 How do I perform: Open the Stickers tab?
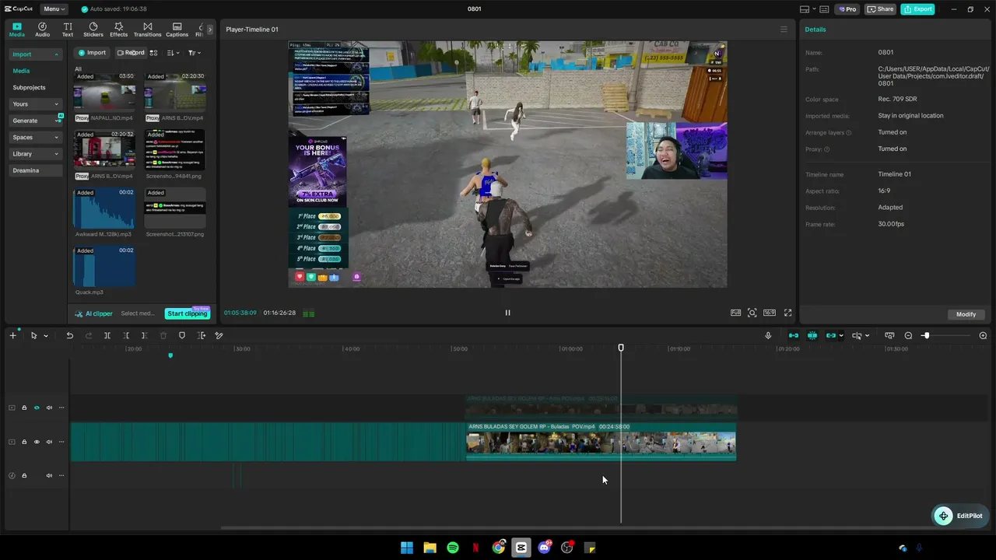(x=93, y=30)
